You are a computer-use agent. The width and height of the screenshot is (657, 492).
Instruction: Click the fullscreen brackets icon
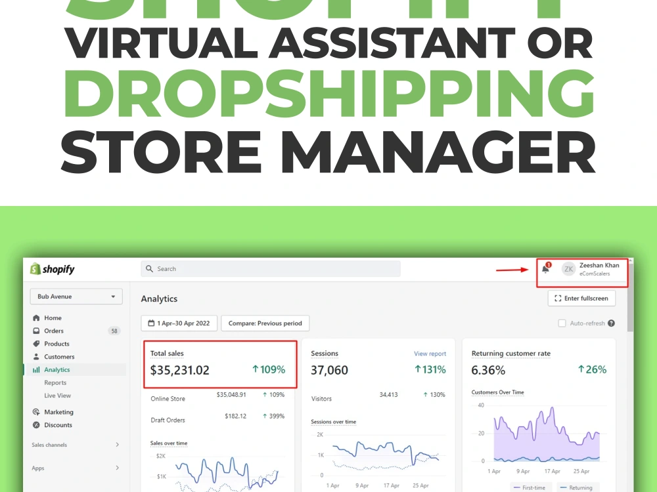coord(558,298)
